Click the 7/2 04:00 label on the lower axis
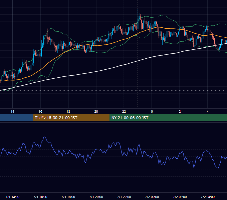227x200 pixels. click(x=208, y=197)
